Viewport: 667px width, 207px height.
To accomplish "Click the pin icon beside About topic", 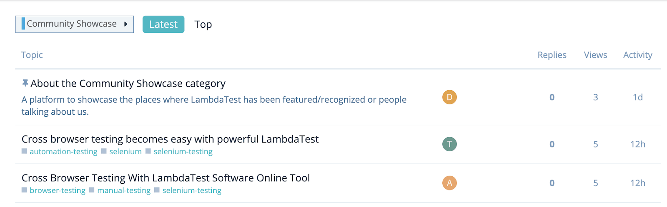I will [25, 83].
